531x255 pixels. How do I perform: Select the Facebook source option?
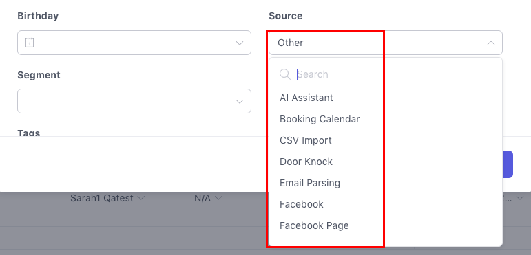[x=301, y=204]
